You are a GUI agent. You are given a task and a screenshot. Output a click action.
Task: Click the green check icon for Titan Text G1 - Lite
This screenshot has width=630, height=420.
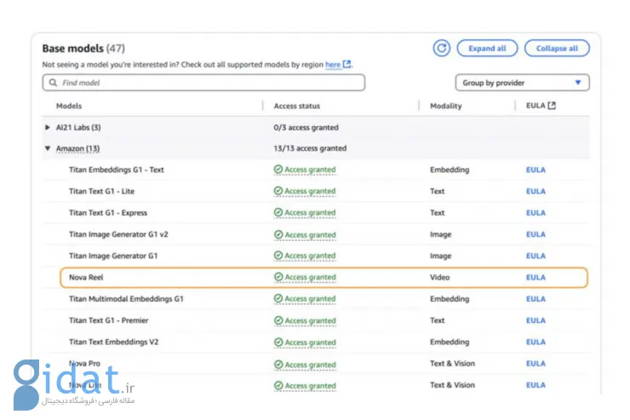(278, 191)
